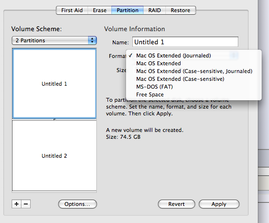The width and height of the screenshot is (269, 223).
Task: Grab the divider handle between the two partitions
Action: click(54, 119)
